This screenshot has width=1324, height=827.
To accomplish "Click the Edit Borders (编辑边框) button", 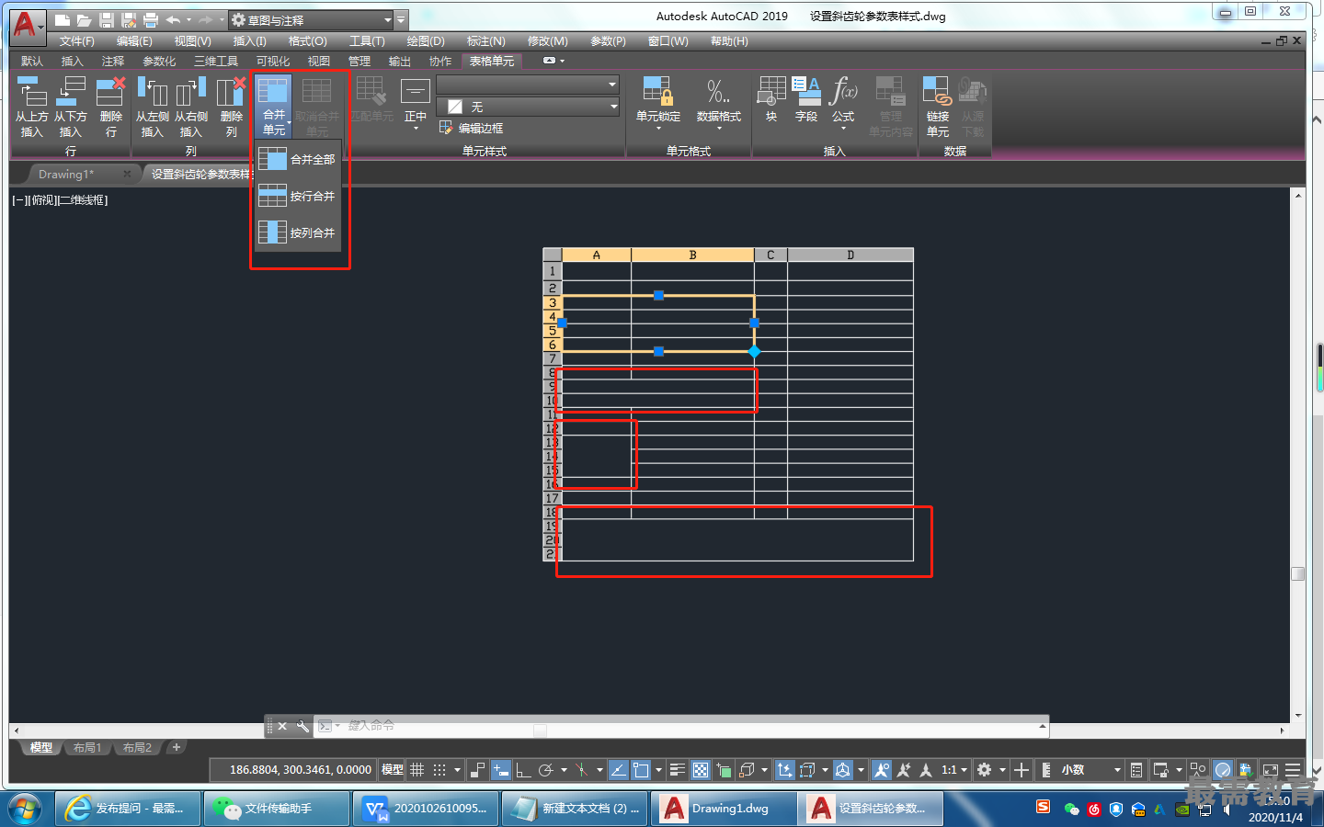I will pyautogui.click(x=472, y=128).
